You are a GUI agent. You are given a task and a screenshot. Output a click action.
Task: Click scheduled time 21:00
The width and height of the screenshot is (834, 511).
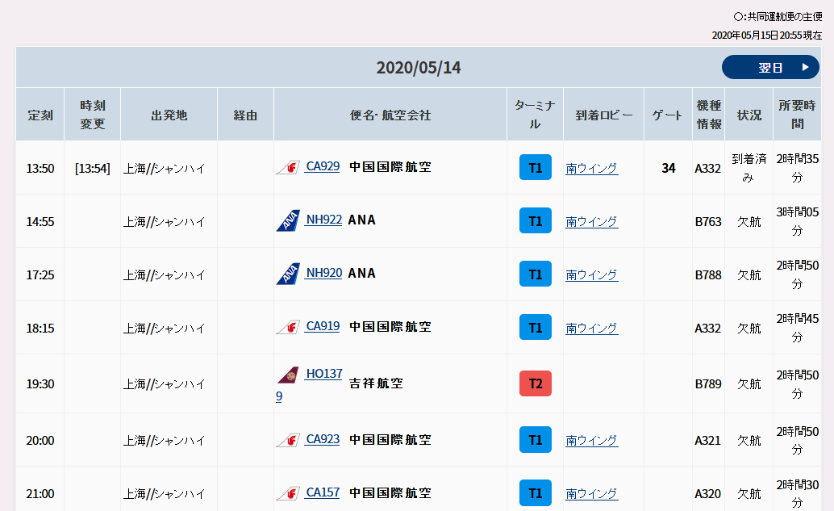(40, 494)
